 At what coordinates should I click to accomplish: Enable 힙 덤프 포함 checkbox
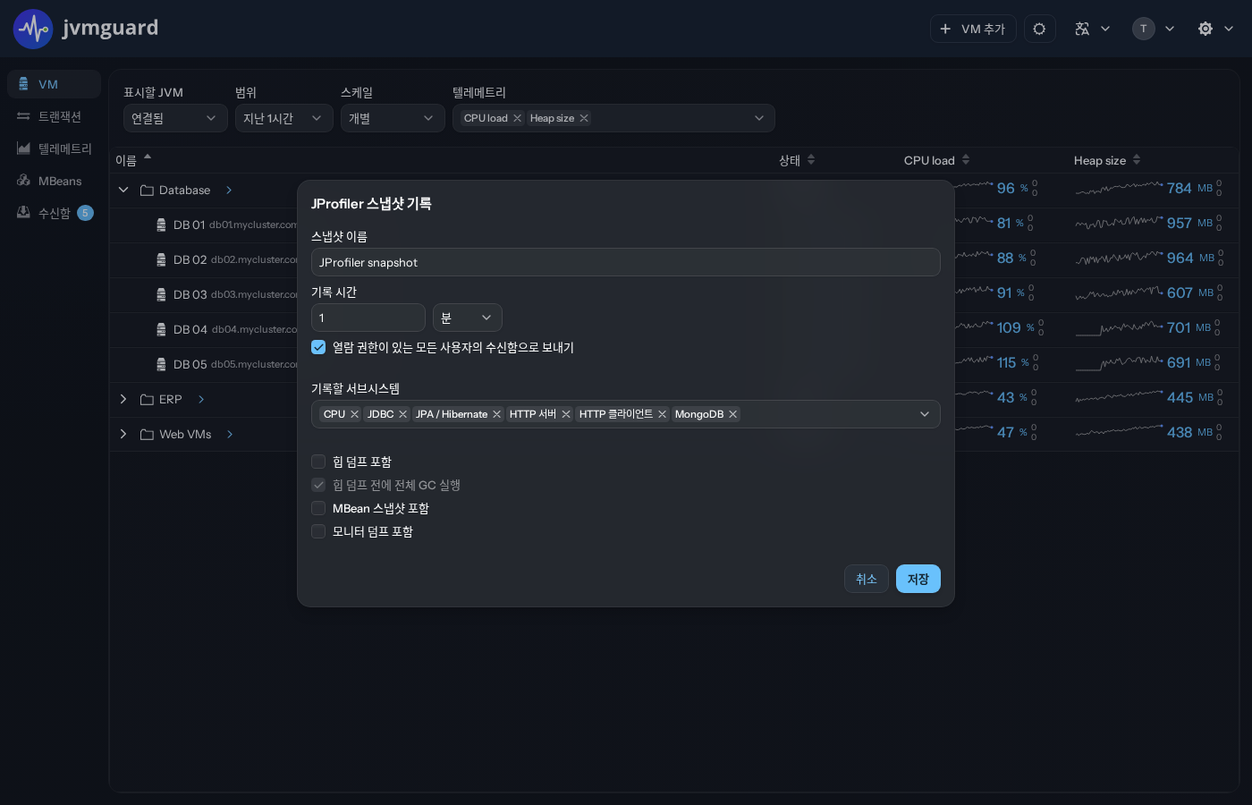[318, 462]
